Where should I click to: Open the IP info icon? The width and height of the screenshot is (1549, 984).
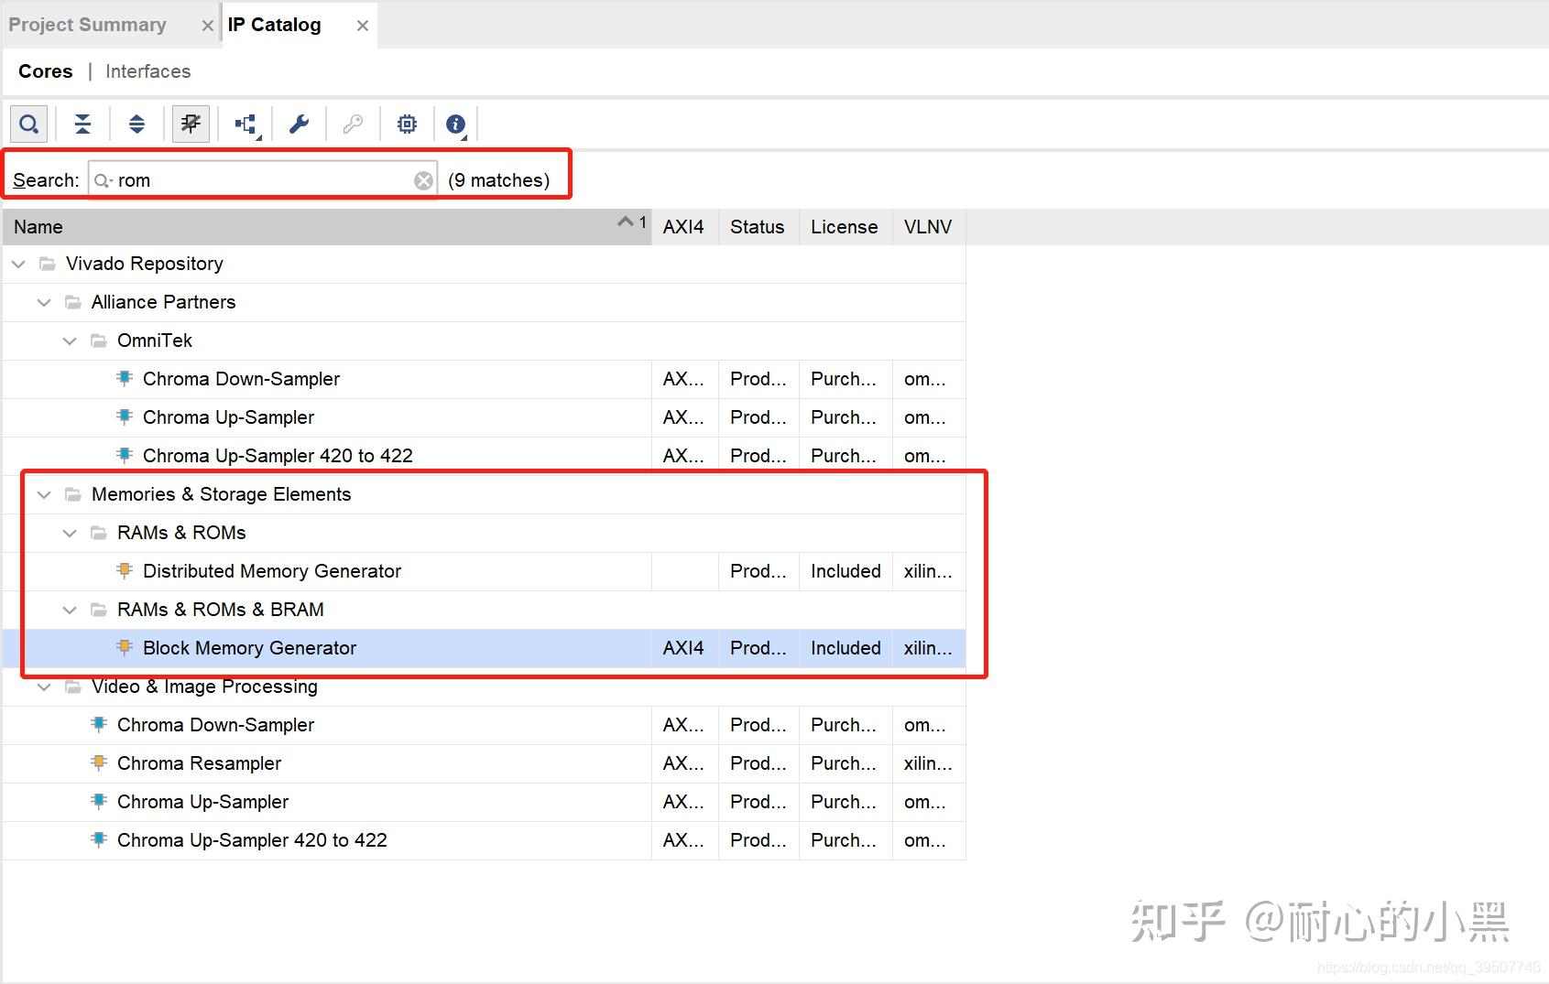point(456,124)
